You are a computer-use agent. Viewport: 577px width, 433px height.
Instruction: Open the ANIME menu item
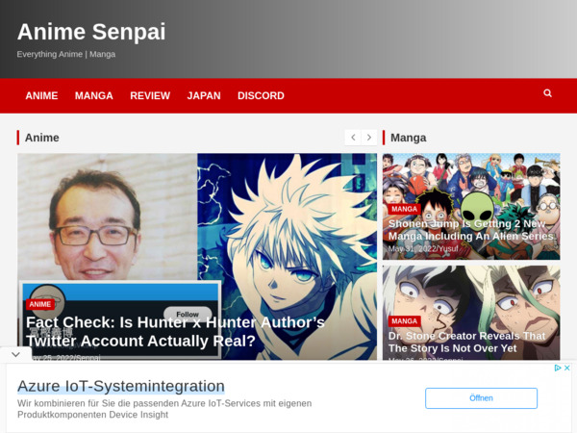(41, 95)
